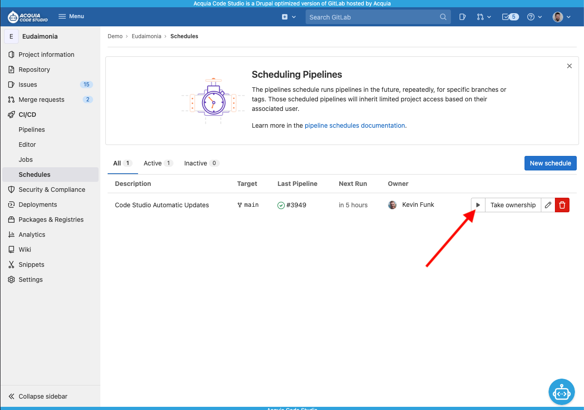
Task: Expand the merge requests dropdown in top bar
Action: pos(484,17)
